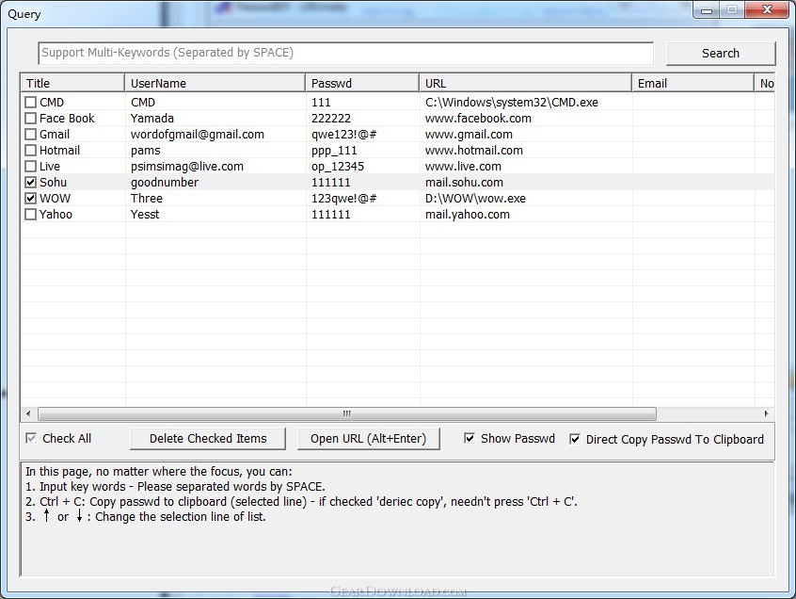Uncheck the WOW row checkbox
The height and width of the screenshot is (599, 796).
click(30, 198)
